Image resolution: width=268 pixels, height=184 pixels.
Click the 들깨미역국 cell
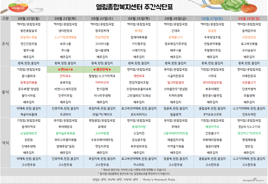[x=29, y=127]
